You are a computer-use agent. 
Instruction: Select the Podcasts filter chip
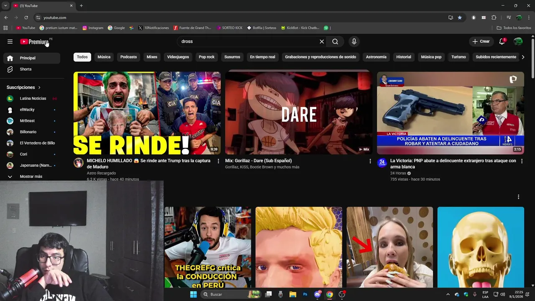point(129,57)
